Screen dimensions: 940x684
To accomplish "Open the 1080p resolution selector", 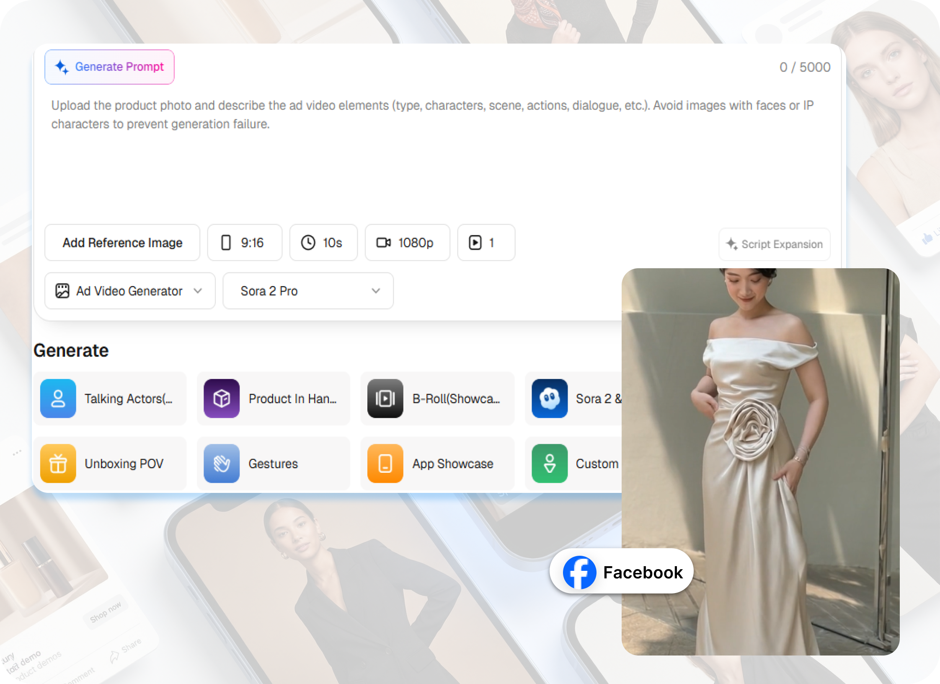I will tap(407, 243).
